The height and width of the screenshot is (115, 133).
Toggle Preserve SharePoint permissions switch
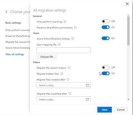[x=105, y=27]
